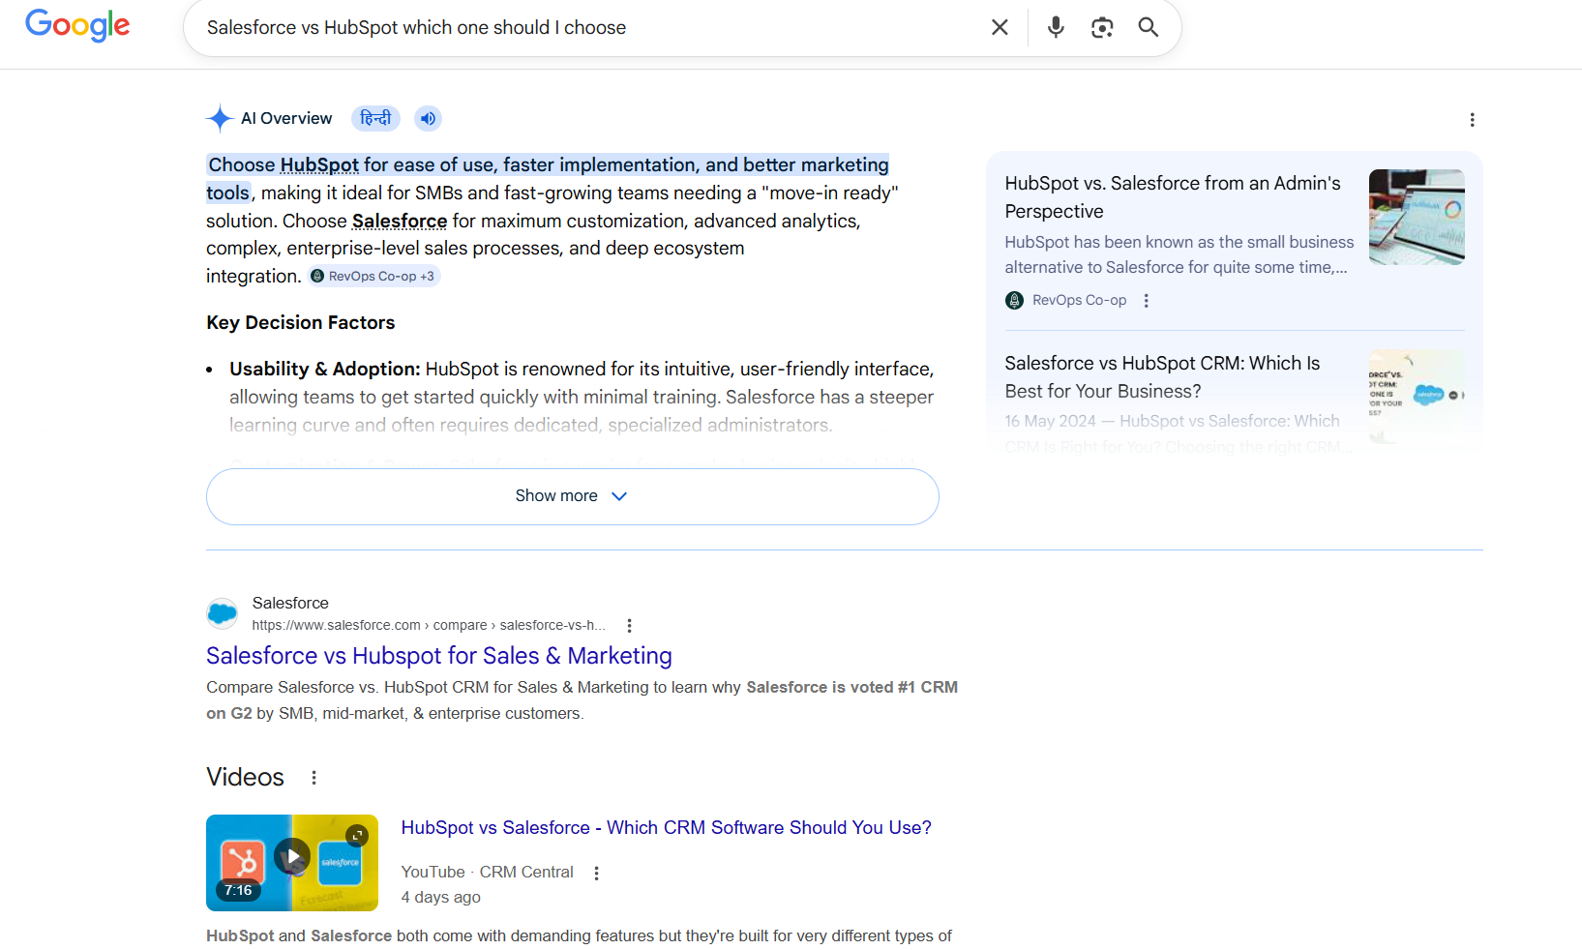Open more options for CRM Central video
The width and height of the screenshot is (1582, 950).
pos(596,874)
